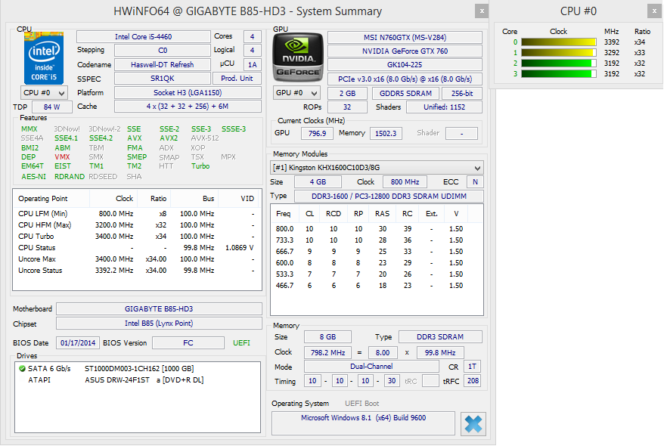Image resolution: width=664 pixels, height=446 pixels.
Task: Click the Ratio column header in operating table
Action: coord(154,199)
